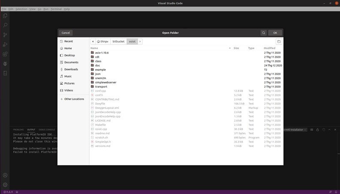Sort by Modified column header
The height and width of the screenshot is (194, 340).
coord(270,48)
